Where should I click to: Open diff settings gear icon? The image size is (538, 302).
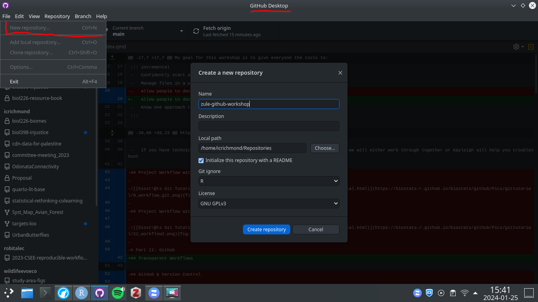tap(516, 47)
